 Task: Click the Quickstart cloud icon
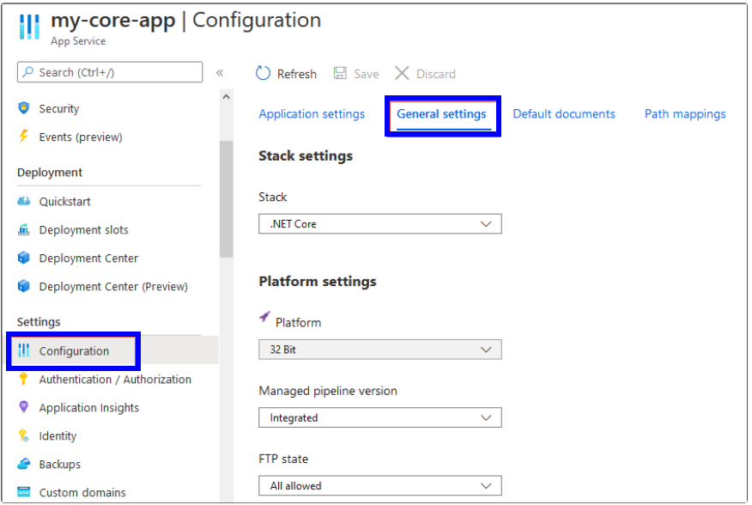pos(23,201)
